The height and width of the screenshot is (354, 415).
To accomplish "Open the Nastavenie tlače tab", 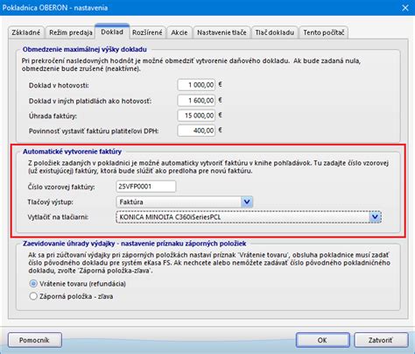I will click(222, 32).
